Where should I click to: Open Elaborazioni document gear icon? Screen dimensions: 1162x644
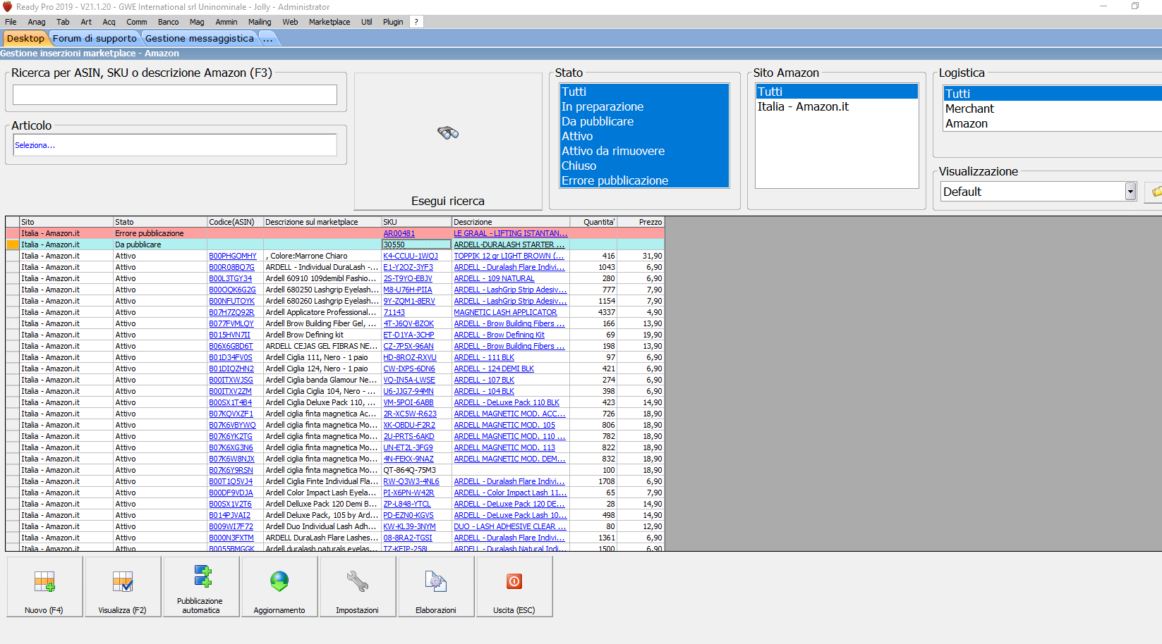436,581
